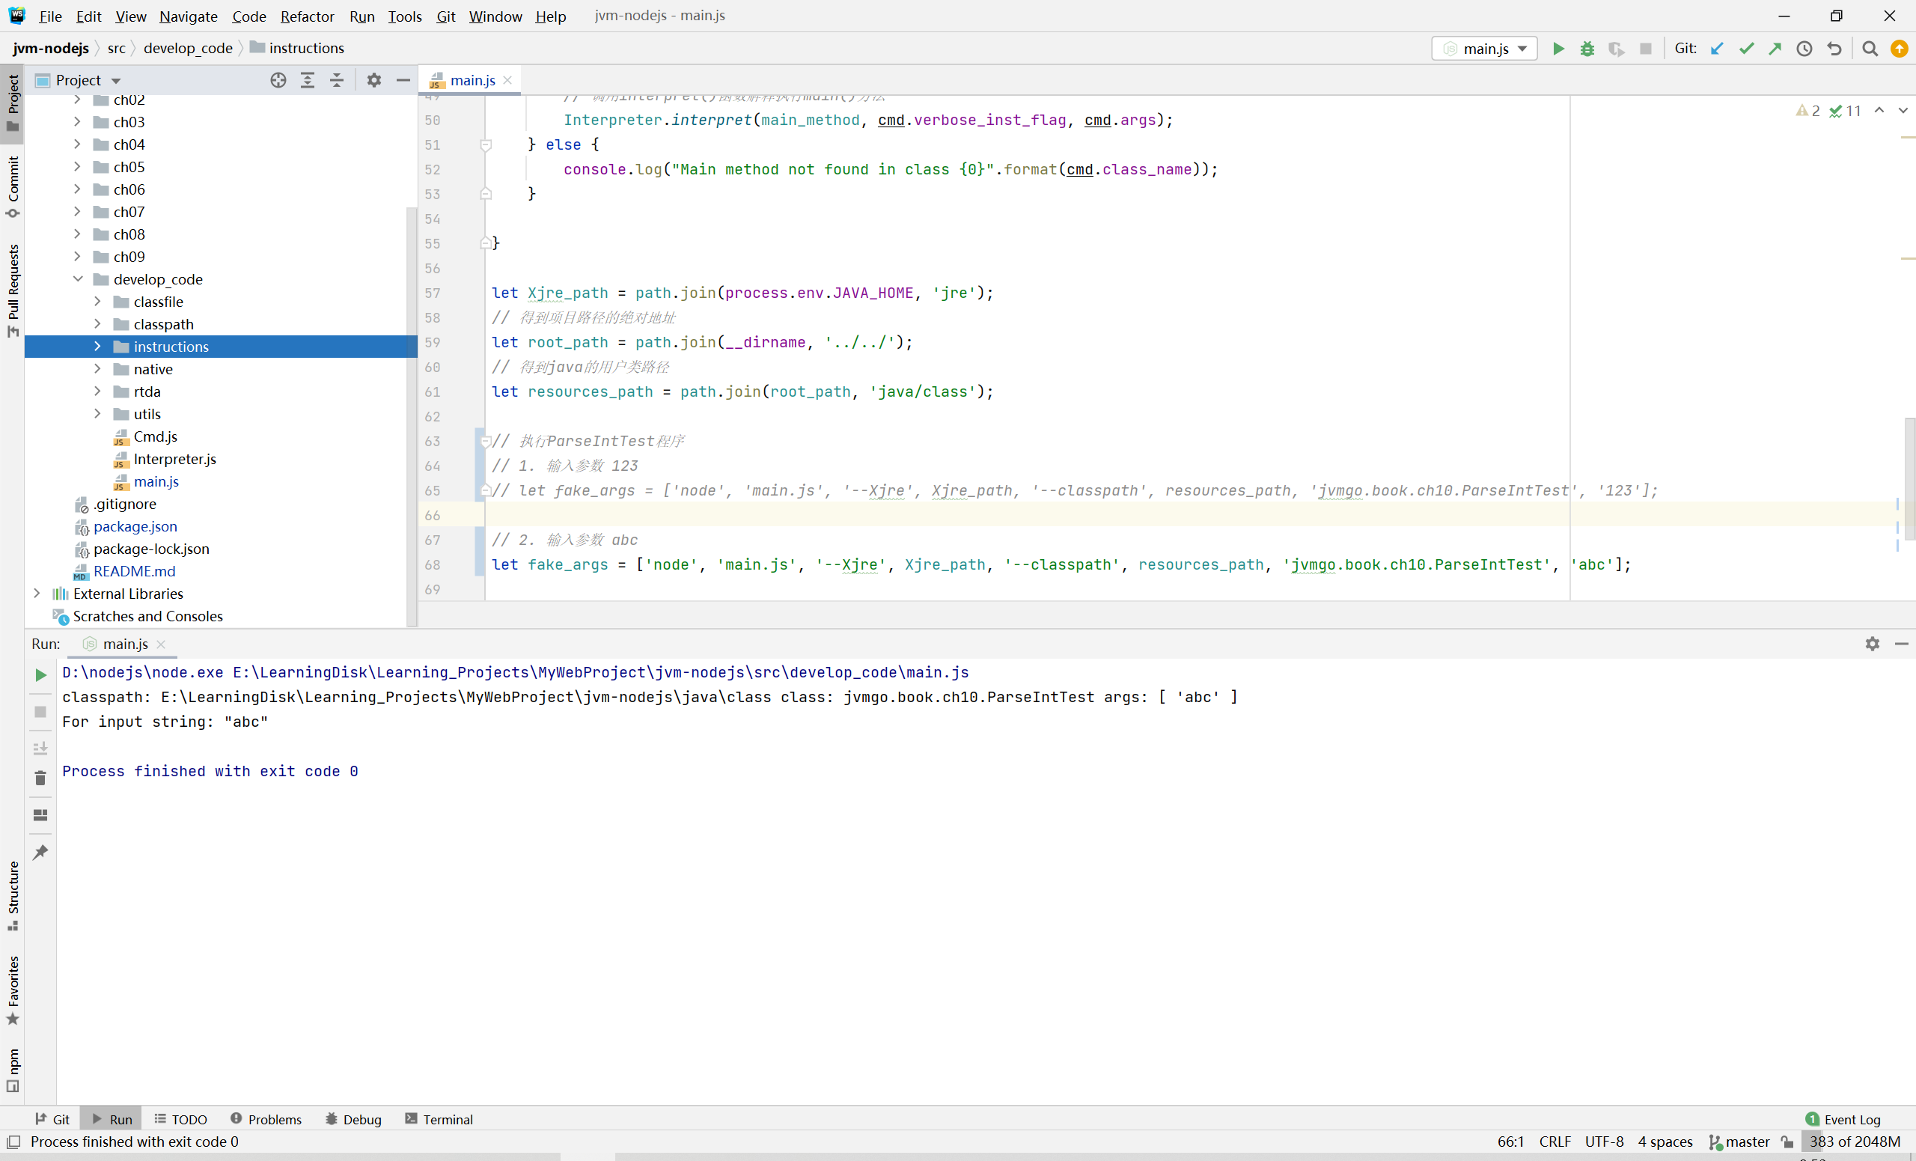Collapse the develop_code folder
The width and height of the screenshot is (1916, 1161).
[x=78, y=279]
